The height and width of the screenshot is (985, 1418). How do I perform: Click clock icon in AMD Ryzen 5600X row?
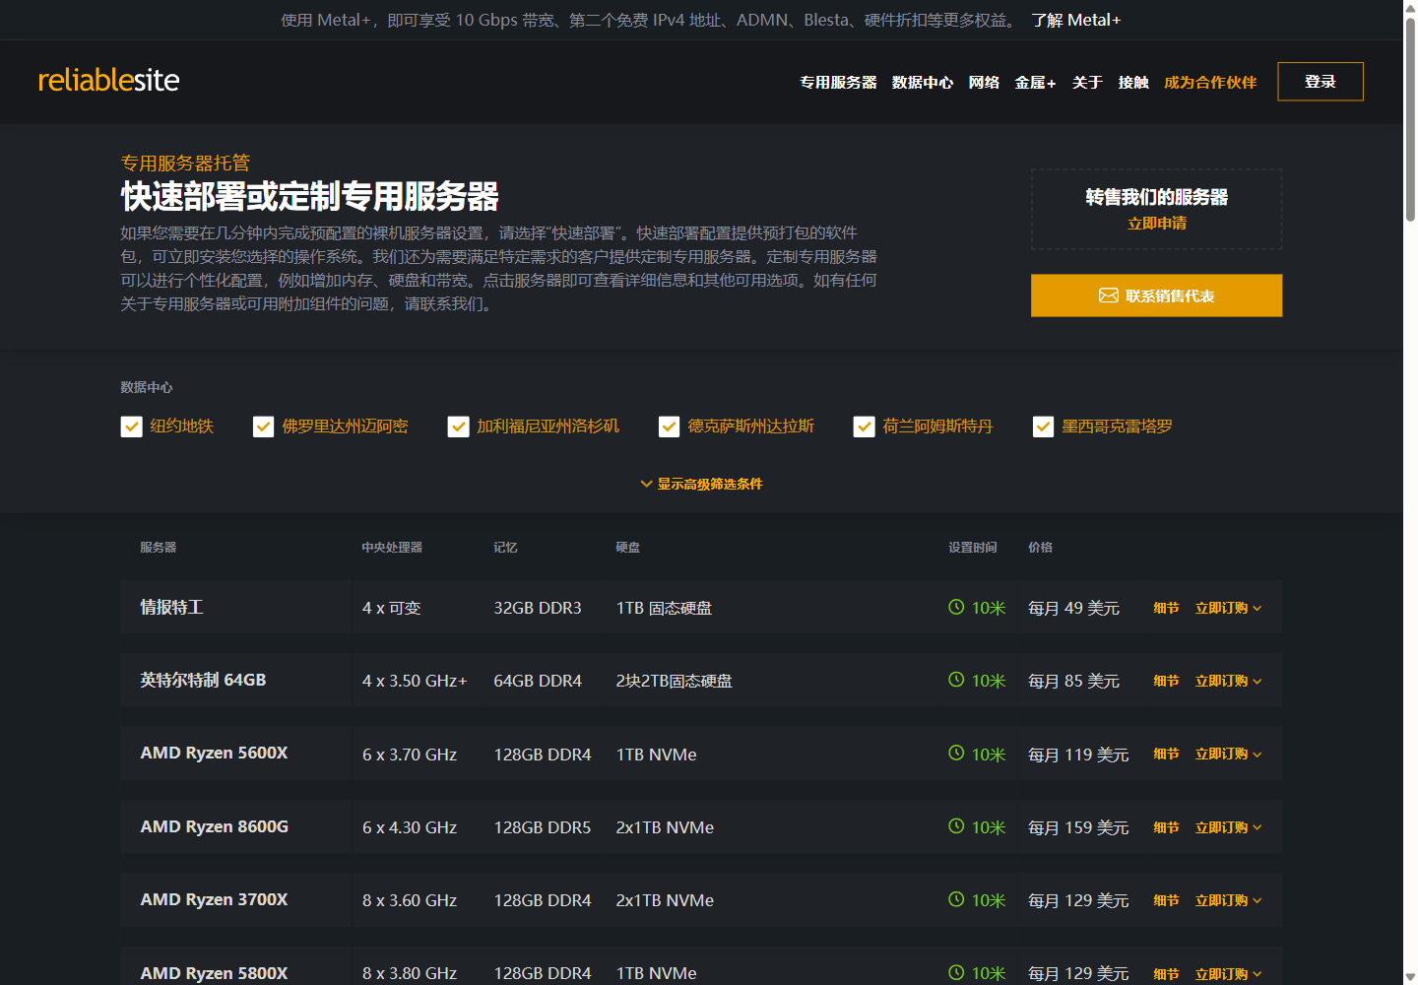point(955,754)
